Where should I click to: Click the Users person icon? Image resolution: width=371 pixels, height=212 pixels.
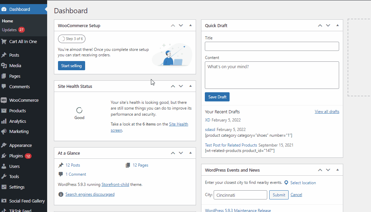click(x=4, y=166)
